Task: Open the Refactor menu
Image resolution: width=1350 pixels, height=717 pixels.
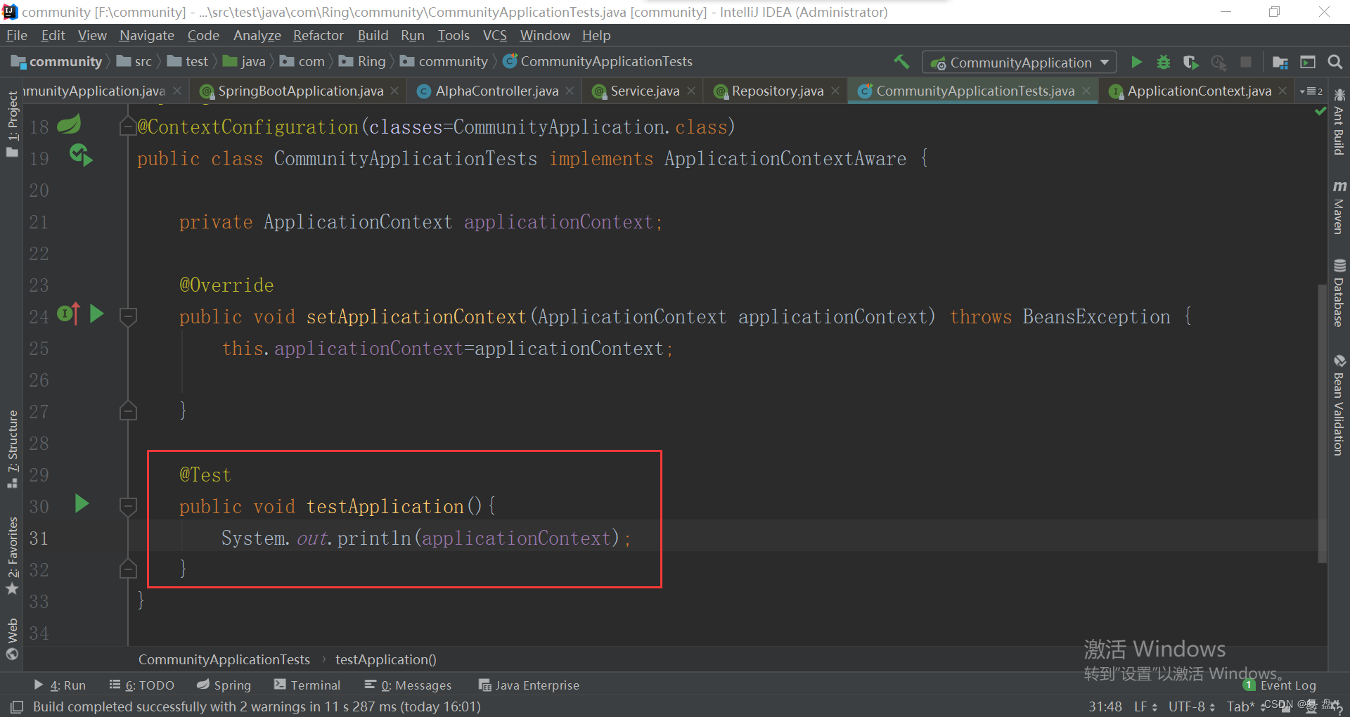Action: [318, 35]
